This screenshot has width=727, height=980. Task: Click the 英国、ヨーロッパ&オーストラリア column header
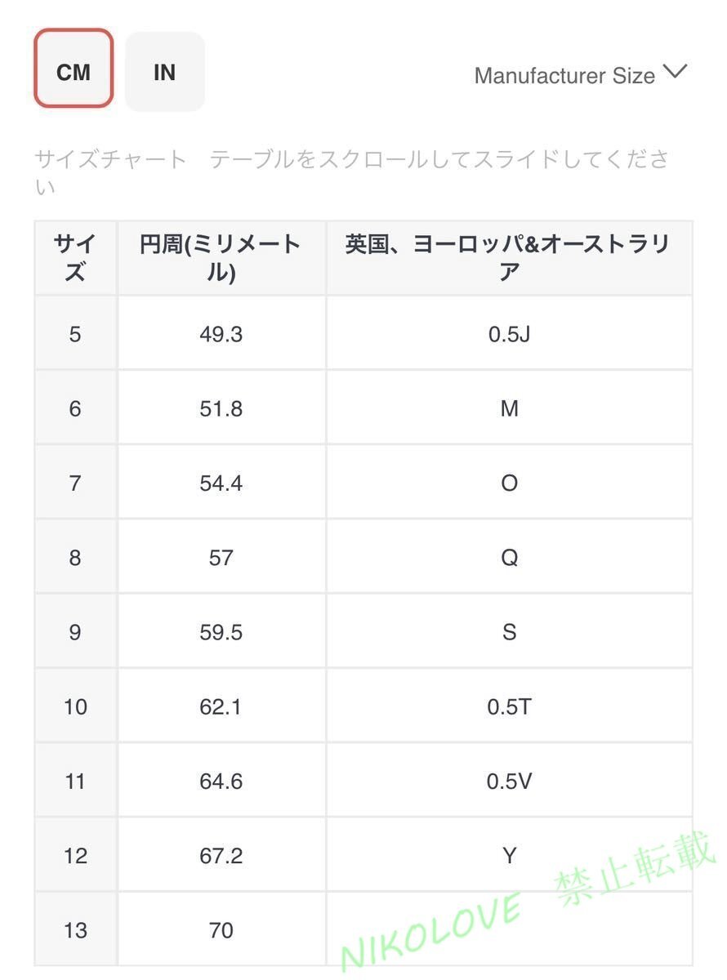coord(508,256)
